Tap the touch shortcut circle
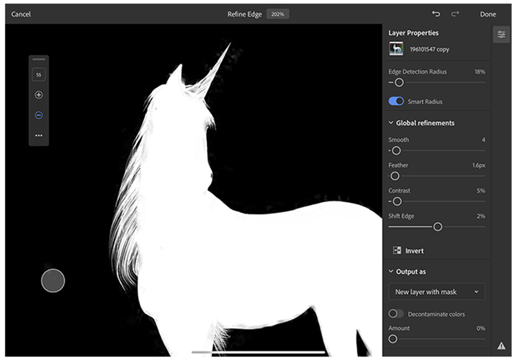Image resolution: width=516 pixels, height=361 pixels. coord(53,281)
